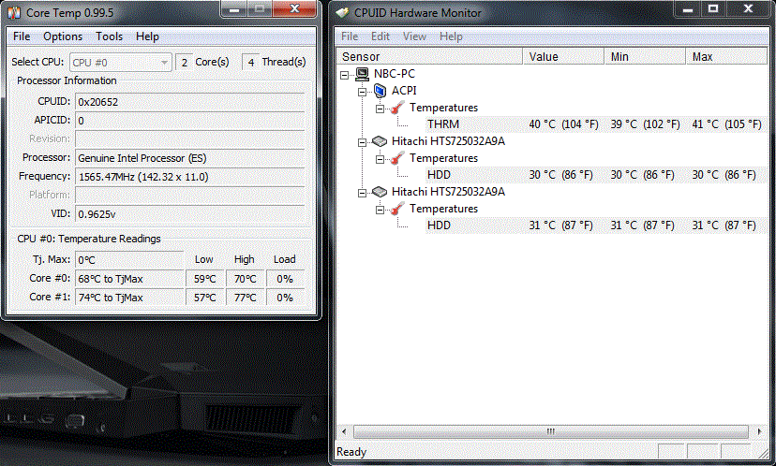This screenshot has height=466, width=776.
Task: Click Core #1 temperature field 74°C to TjMax
Action: [129, 298]
